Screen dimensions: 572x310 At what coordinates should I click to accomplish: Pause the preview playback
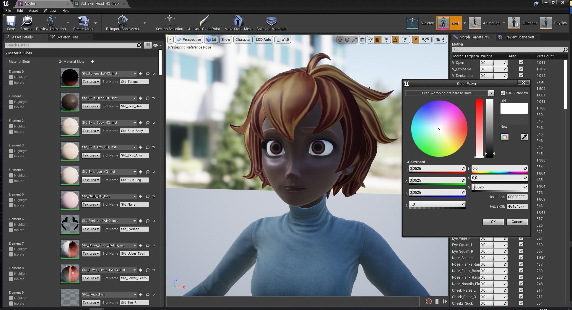[437, 301]
